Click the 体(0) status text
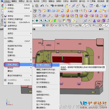This screenshot has height=110, width=109. pyautogui.click(x=101, y=29)
